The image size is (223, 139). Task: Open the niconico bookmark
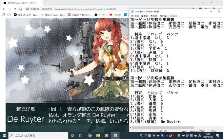click(x=101, y=14)
